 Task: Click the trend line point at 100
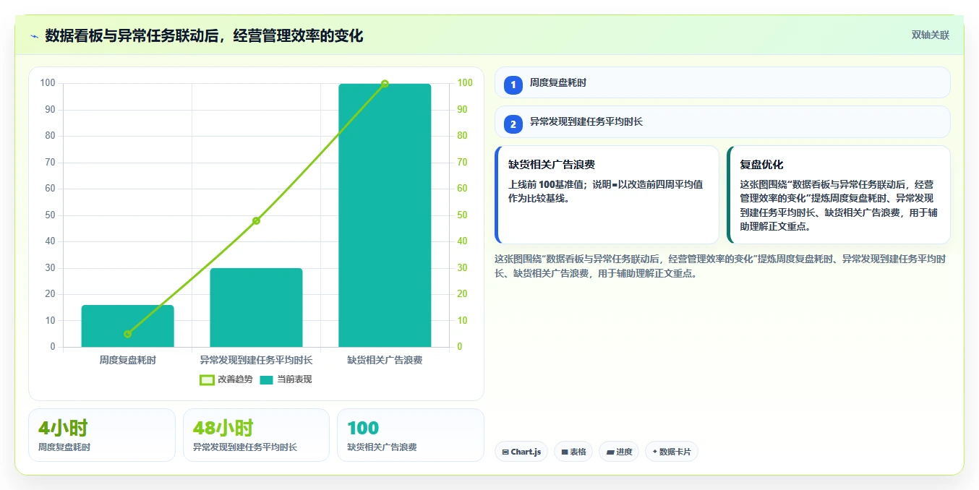pos(385,84)
